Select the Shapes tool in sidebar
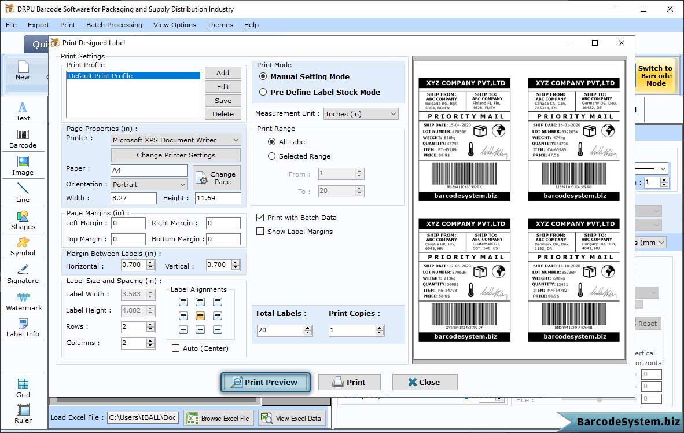The width and height of the screenshot is (684, 433). 23,221
